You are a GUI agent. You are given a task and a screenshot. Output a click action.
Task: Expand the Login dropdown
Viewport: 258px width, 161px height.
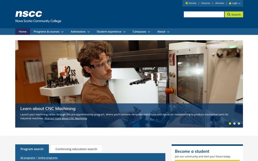(x=235, y=3)
